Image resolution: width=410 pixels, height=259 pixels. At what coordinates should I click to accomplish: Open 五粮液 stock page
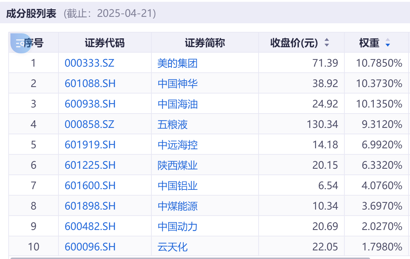point(173,124)
